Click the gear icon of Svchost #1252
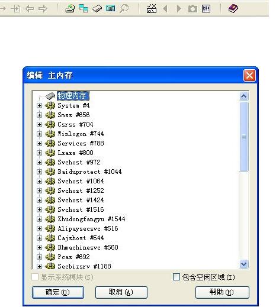 50,190
